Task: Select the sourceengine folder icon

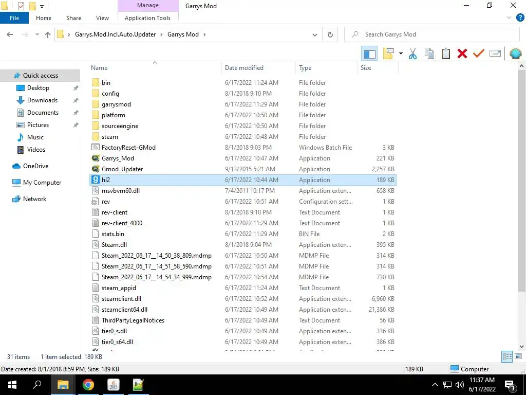Action: [96, 126]
